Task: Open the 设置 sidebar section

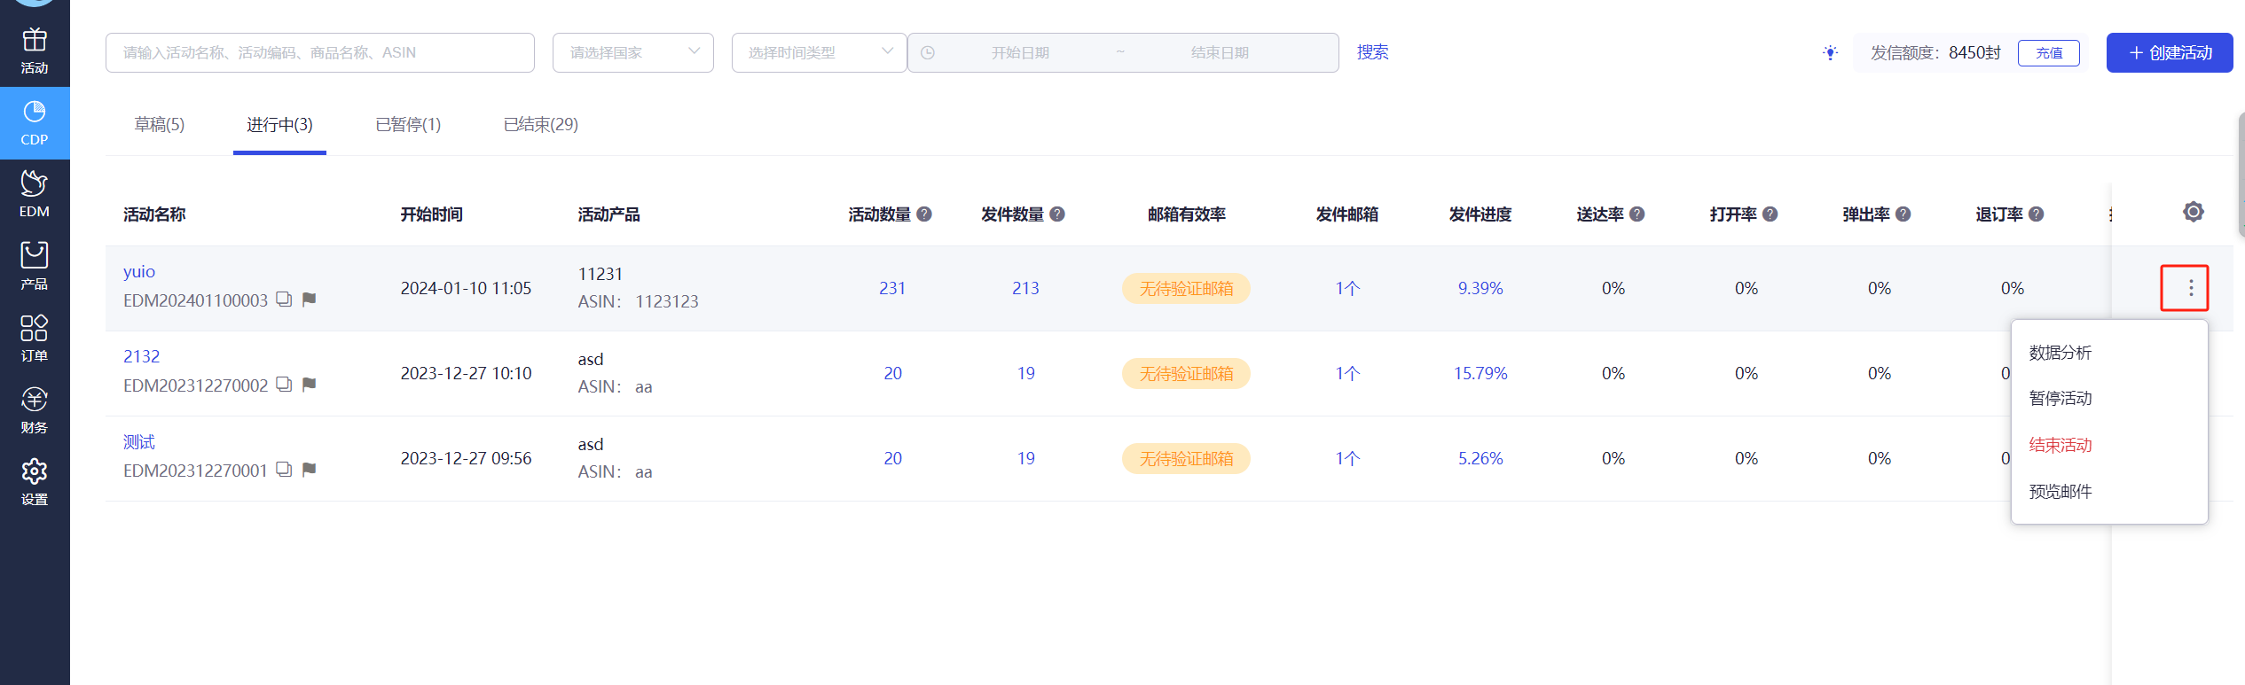Action: [35, 482]
